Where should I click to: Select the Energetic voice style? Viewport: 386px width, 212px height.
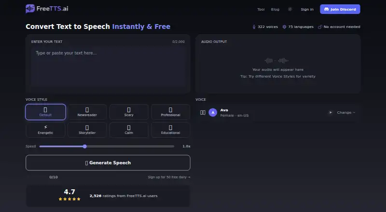[x=45, y=130]
